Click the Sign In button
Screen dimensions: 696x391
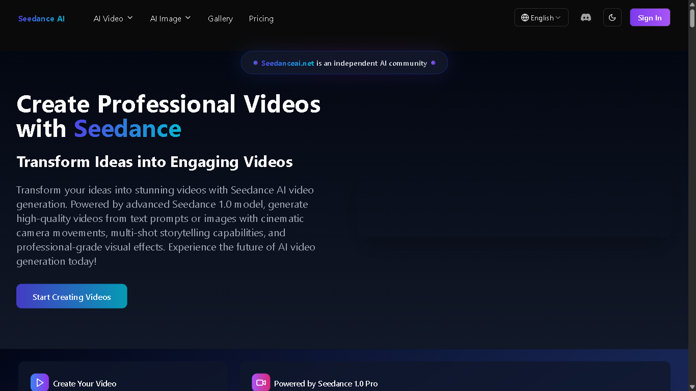(650, 18)
